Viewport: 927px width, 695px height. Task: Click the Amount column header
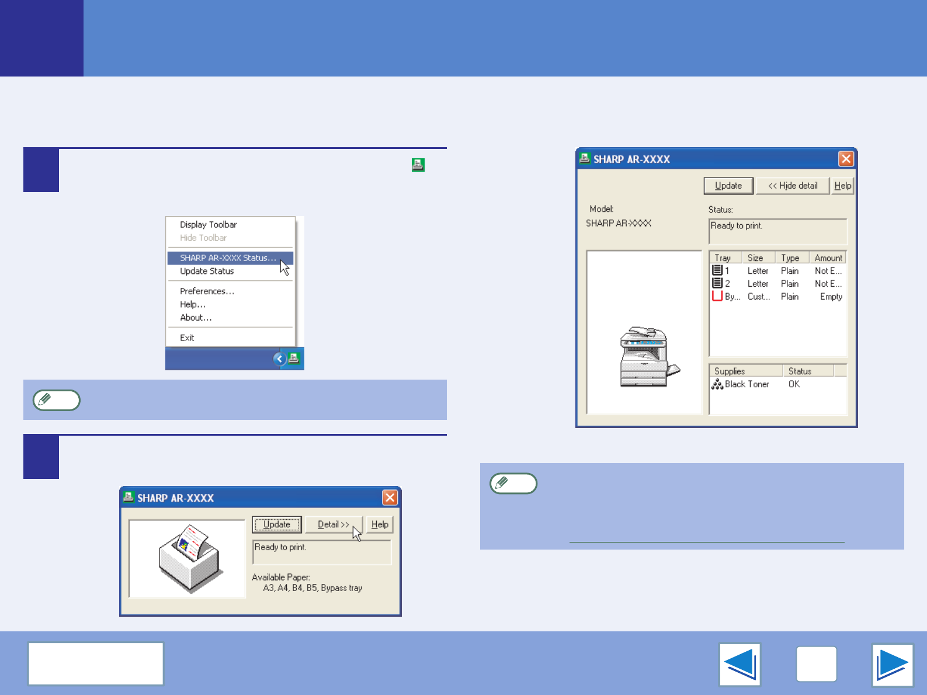(x=828, y=258)
